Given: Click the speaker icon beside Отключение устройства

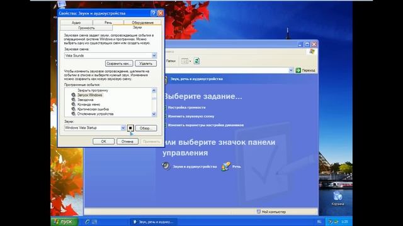Looking at the screenshot, I should coord(73,114).
